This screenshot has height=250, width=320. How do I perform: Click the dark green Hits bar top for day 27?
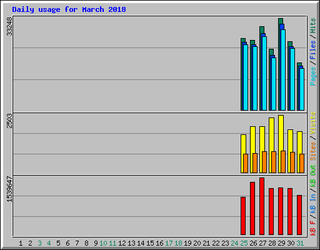tap(262, 30)
